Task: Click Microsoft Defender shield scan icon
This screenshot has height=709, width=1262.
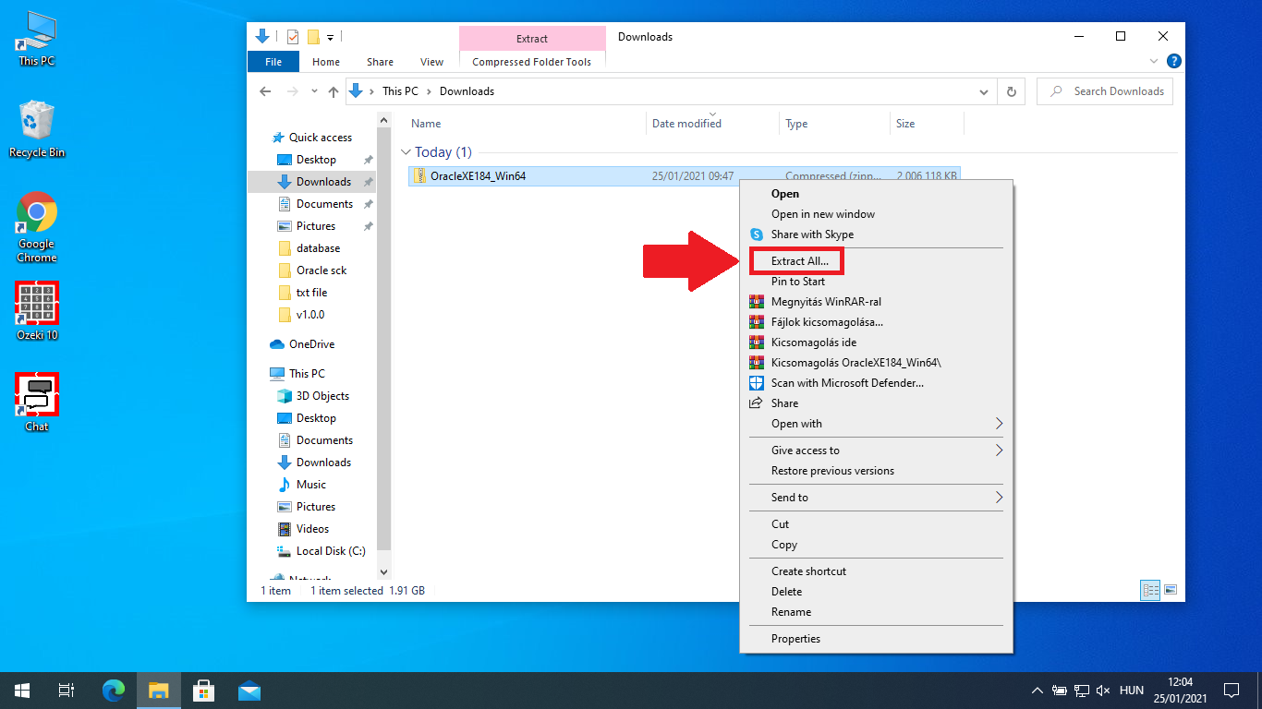Action: 757,383
